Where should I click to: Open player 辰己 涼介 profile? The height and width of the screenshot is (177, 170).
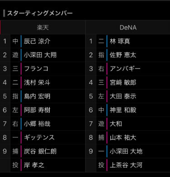click(37, 41)
